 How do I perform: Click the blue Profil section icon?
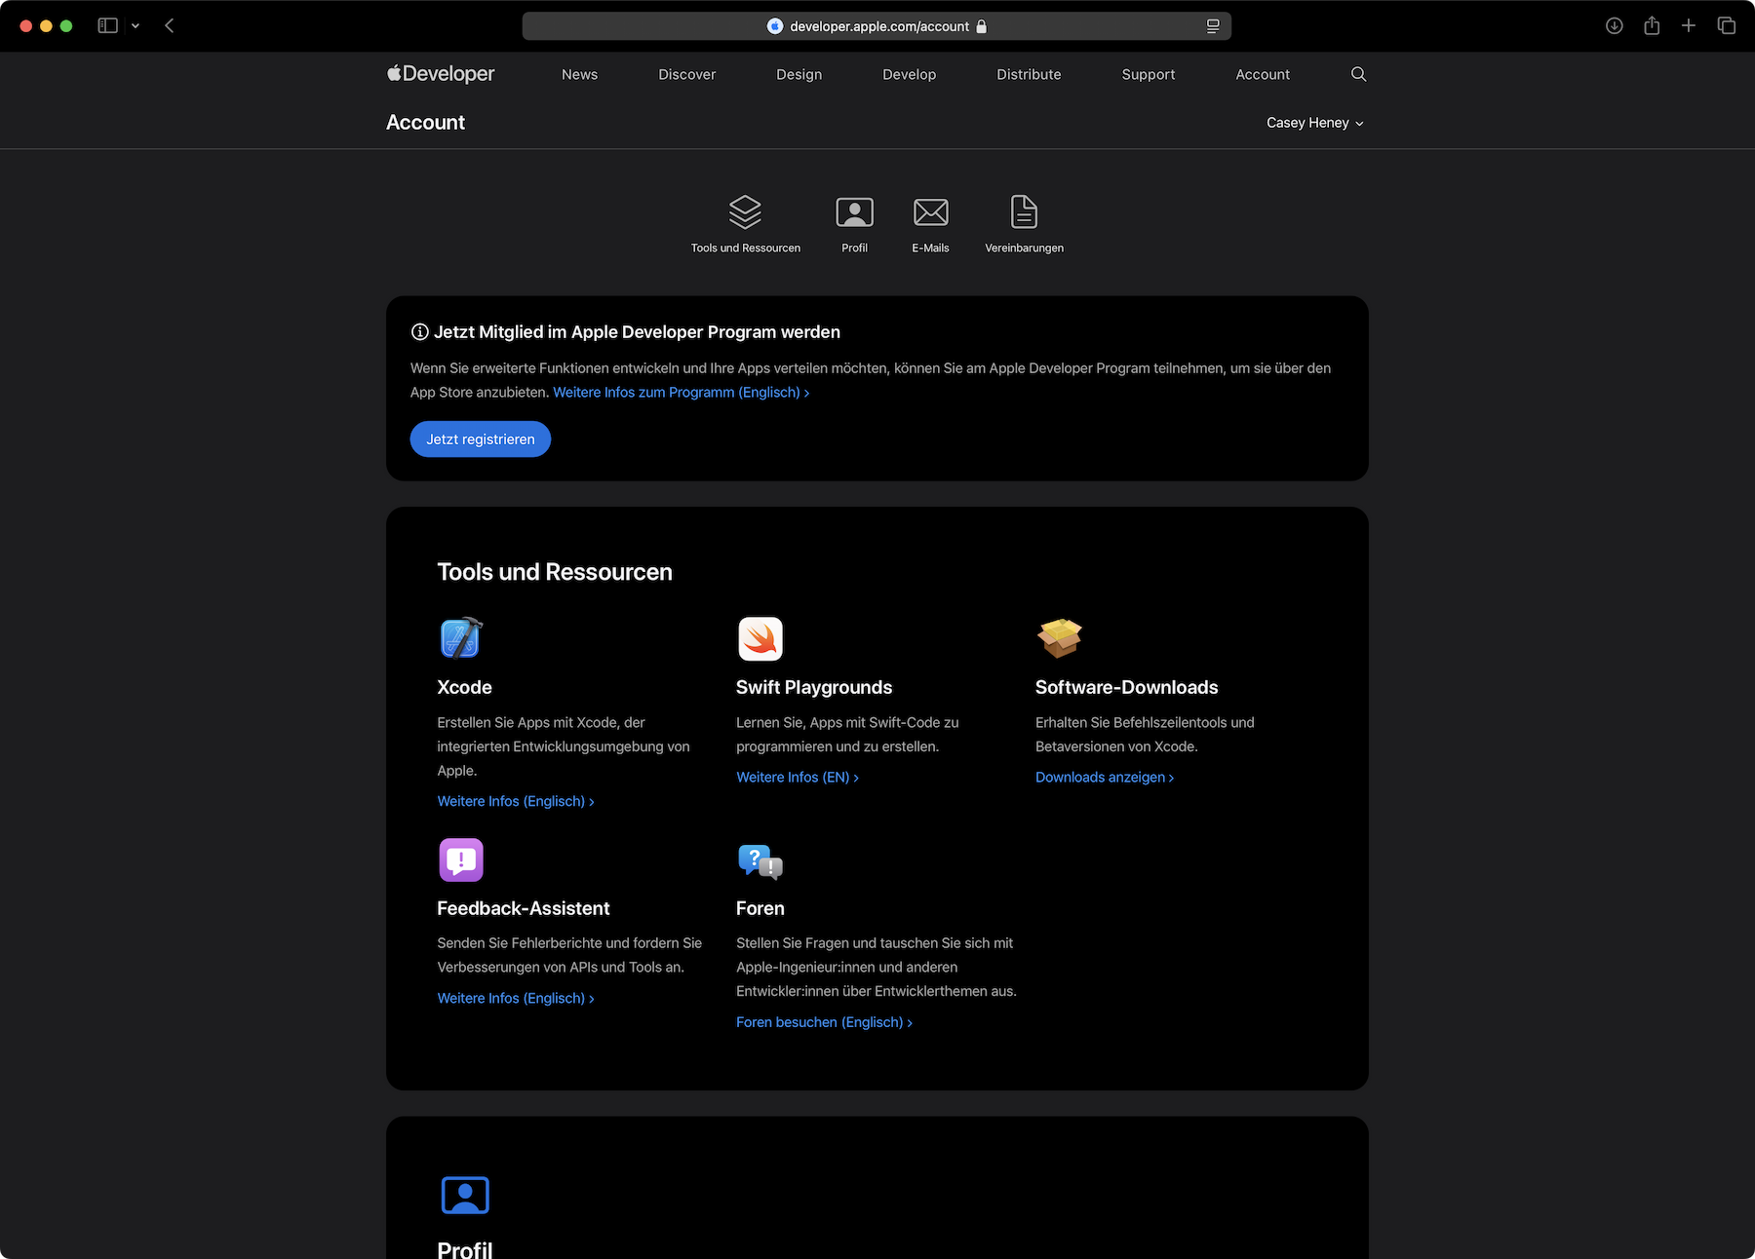tap(465, 1196)
